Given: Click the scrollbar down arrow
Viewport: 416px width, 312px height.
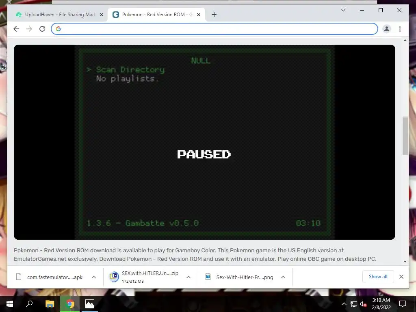Looking at the screenshot, I should point(405,261).
